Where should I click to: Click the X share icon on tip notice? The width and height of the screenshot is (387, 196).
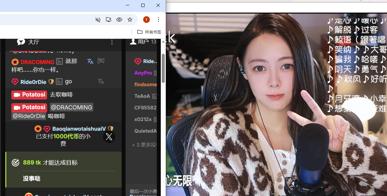tap(109, 137)
